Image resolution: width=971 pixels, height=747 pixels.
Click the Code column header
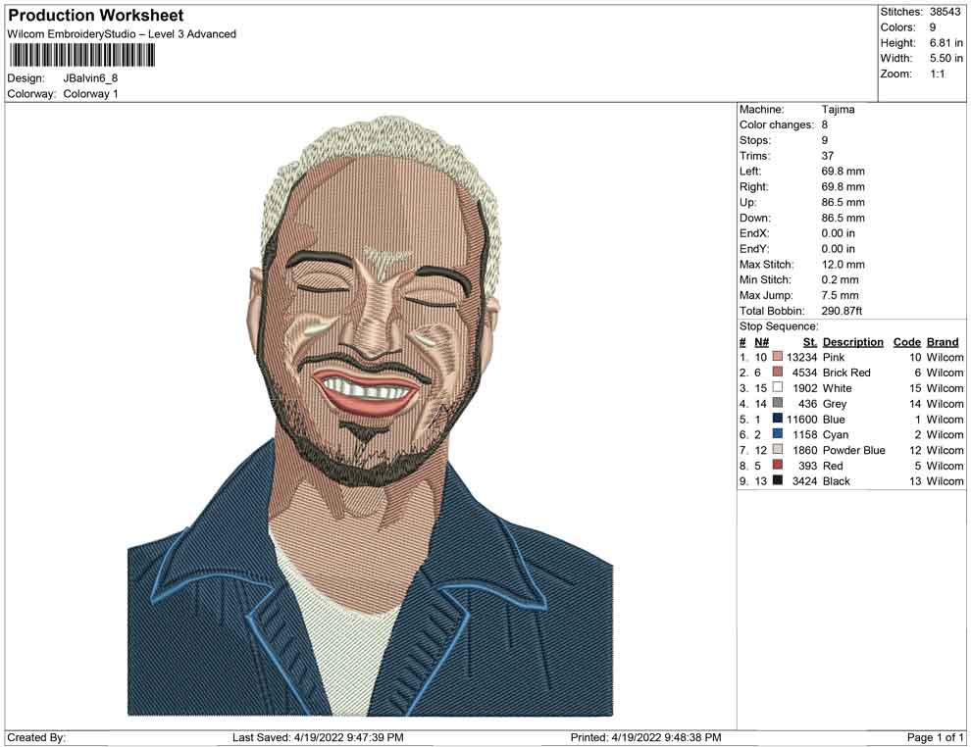(906, 341)
